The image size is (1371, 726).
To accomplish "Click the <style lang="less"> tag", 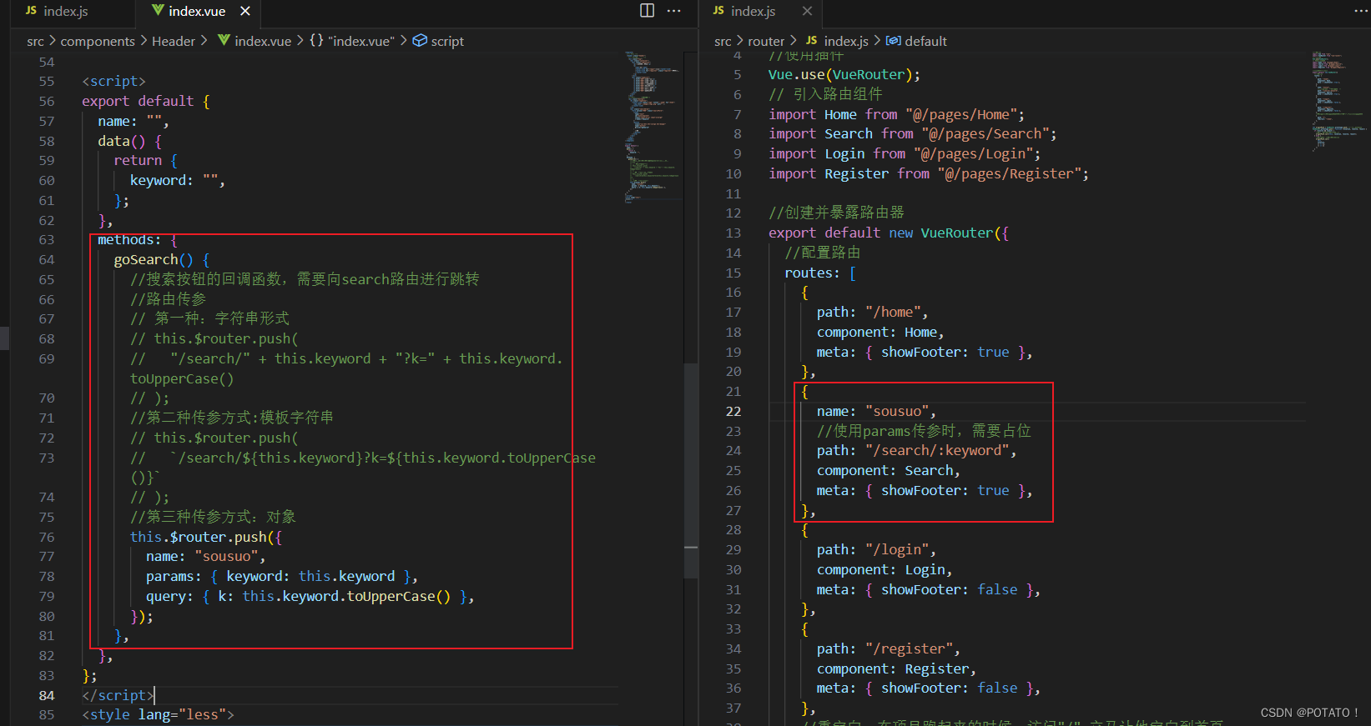I will pyautogui.click(x=158, y=714).
